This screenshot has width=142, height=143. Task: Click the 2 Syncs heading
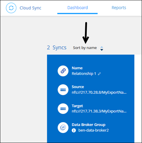57,48
